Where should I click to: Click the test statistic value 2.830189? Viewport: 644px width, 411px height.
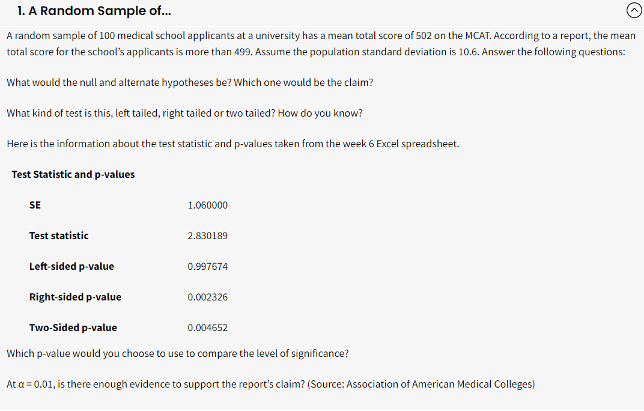[x=208, y=236]
